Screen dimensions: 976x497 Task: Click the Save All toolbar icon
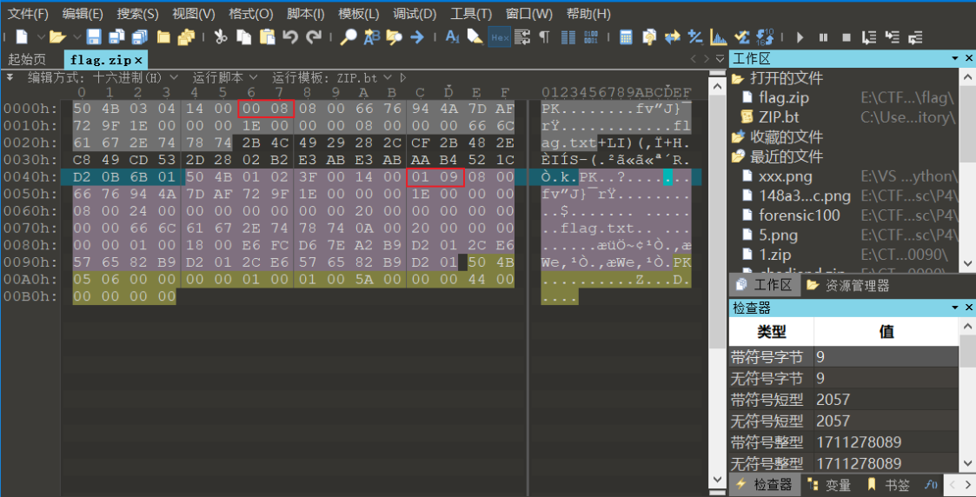point(140,37)
